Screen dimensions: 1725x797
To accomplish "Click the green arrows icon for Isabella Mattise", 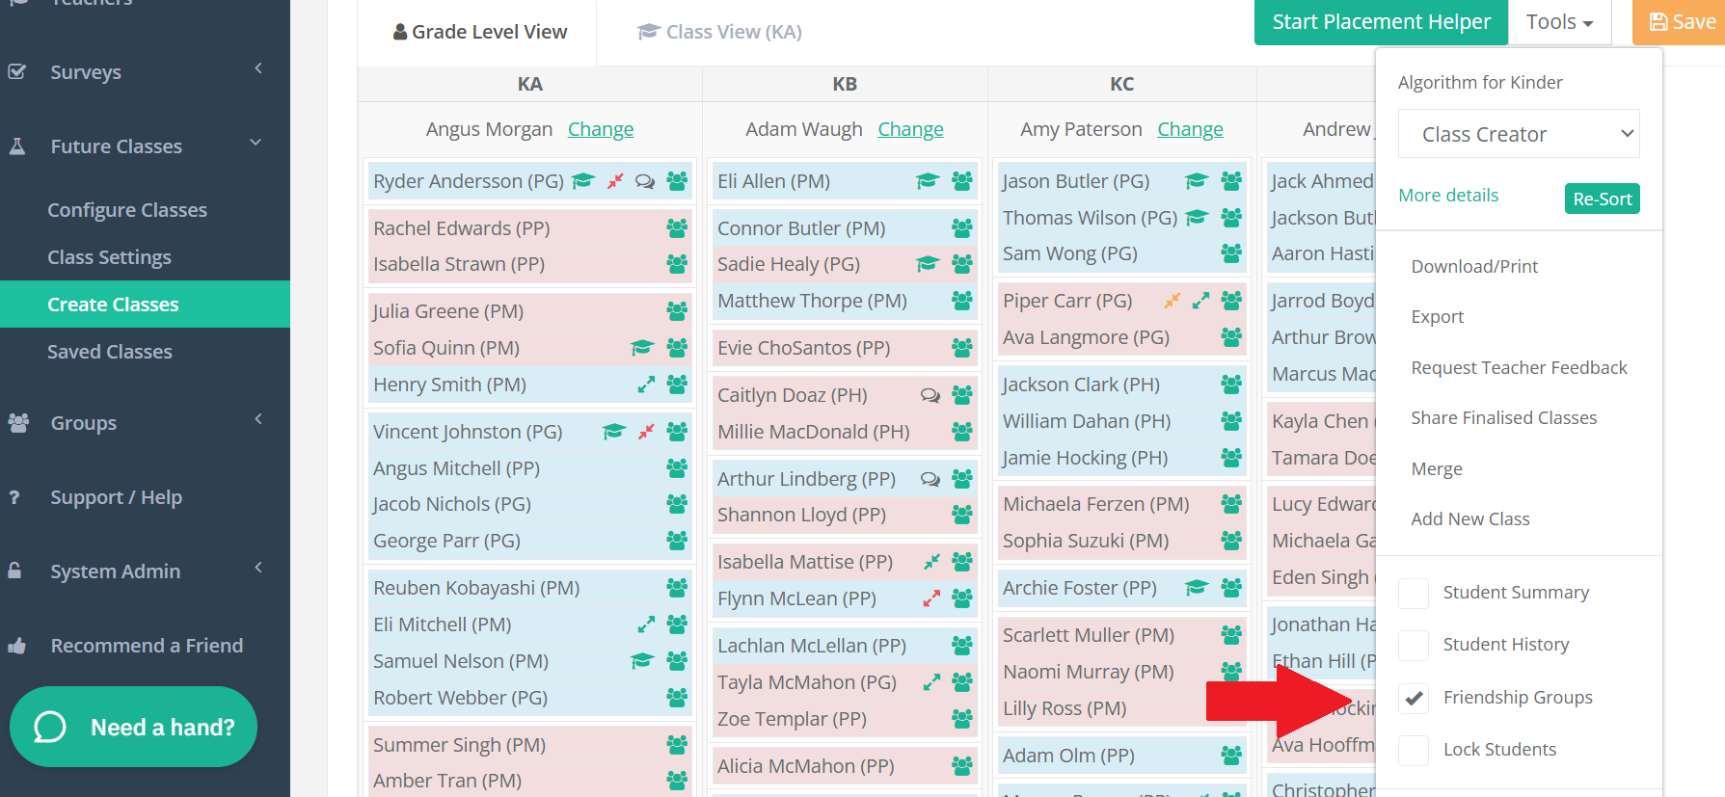I will pos(931,562).
